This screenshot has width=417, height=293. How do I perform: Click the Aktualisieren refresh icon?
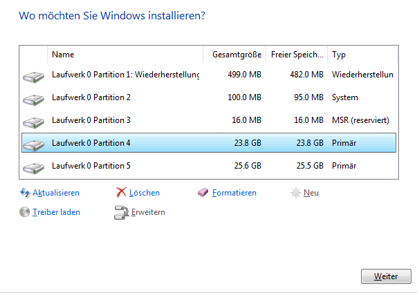point(26,193)
